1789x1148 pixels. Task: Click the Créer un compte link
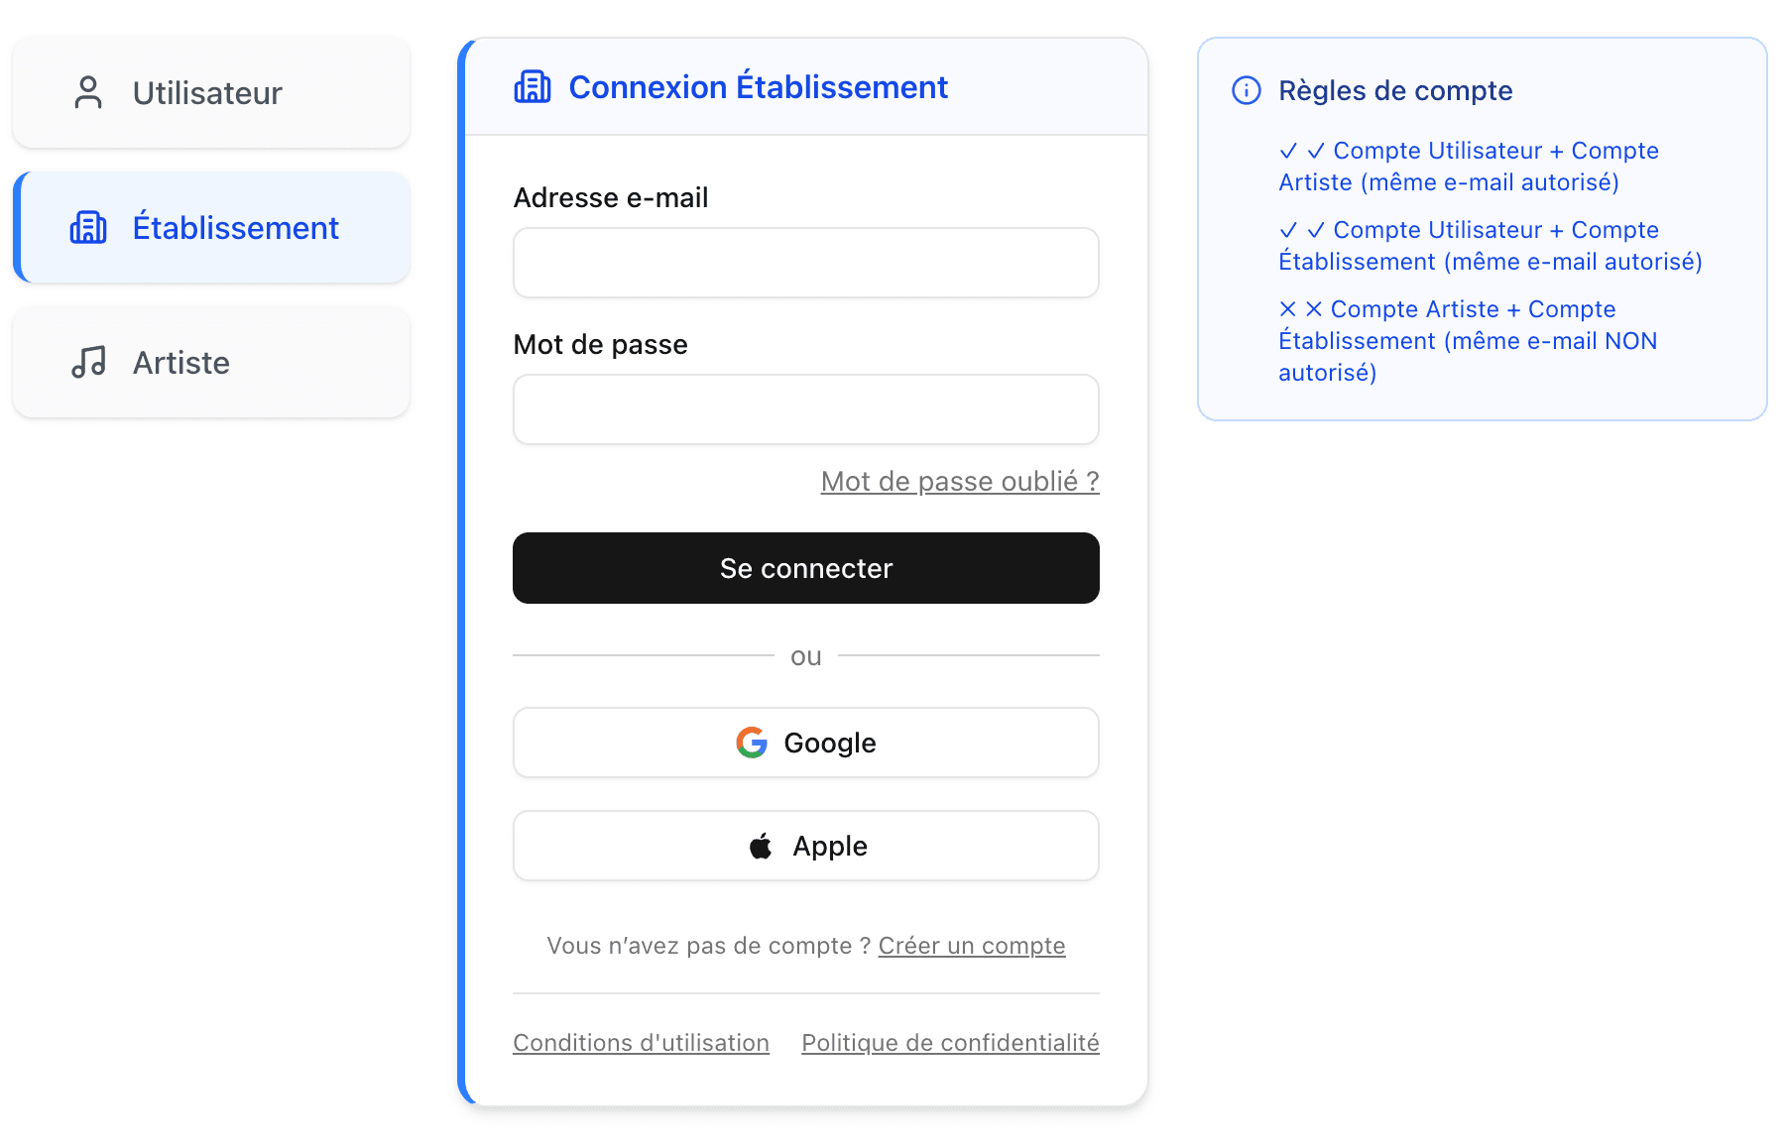point(971,945)
